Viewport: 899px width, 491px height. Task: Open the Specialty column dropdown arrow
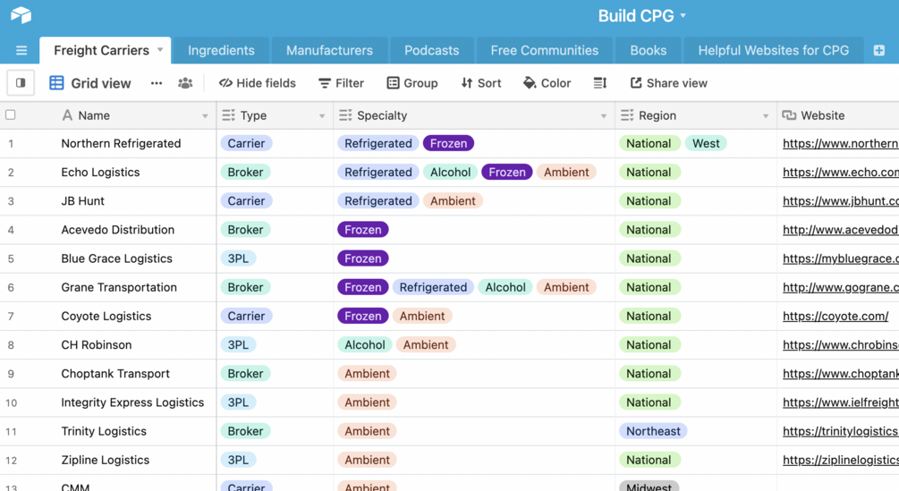(603, 115)
